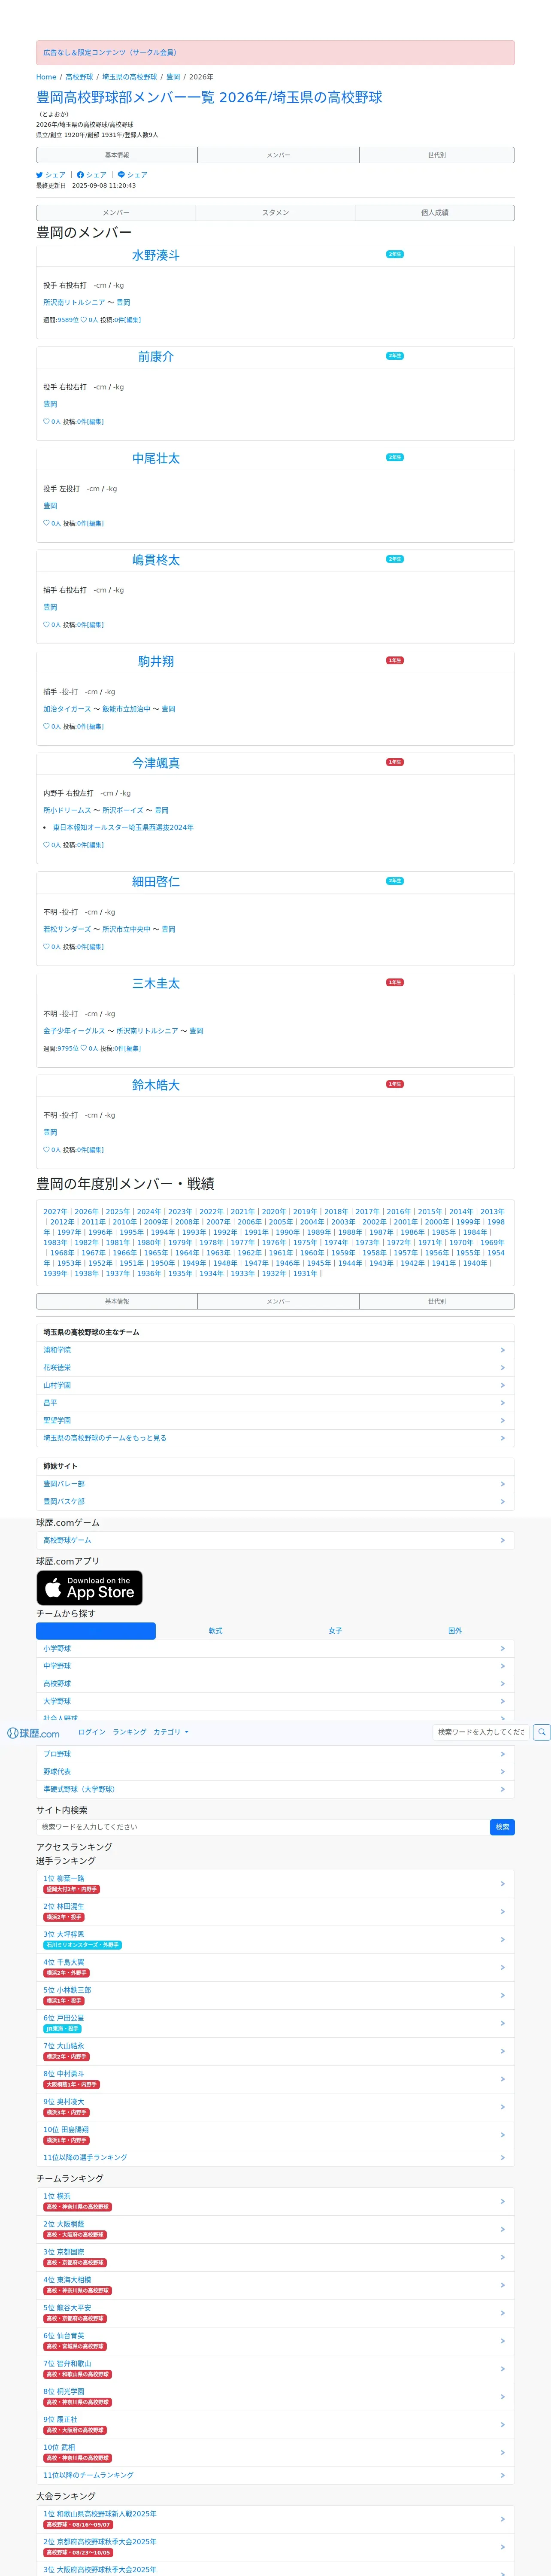Viewport: 551px width, 2576px height.
Task: Open 1位 和歌山県高校野球新人戦2025年 ranking row
Action: click(275, 2519)
